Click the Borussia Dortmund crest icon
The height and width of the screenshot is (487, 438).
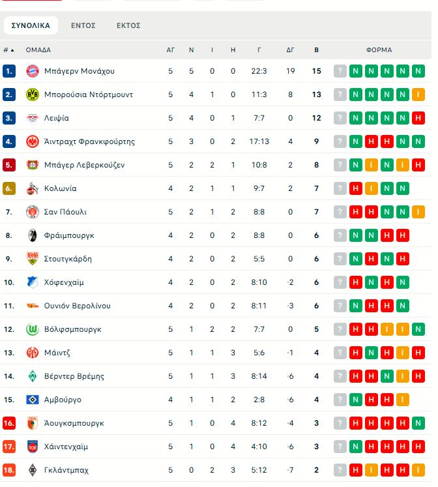33,95
